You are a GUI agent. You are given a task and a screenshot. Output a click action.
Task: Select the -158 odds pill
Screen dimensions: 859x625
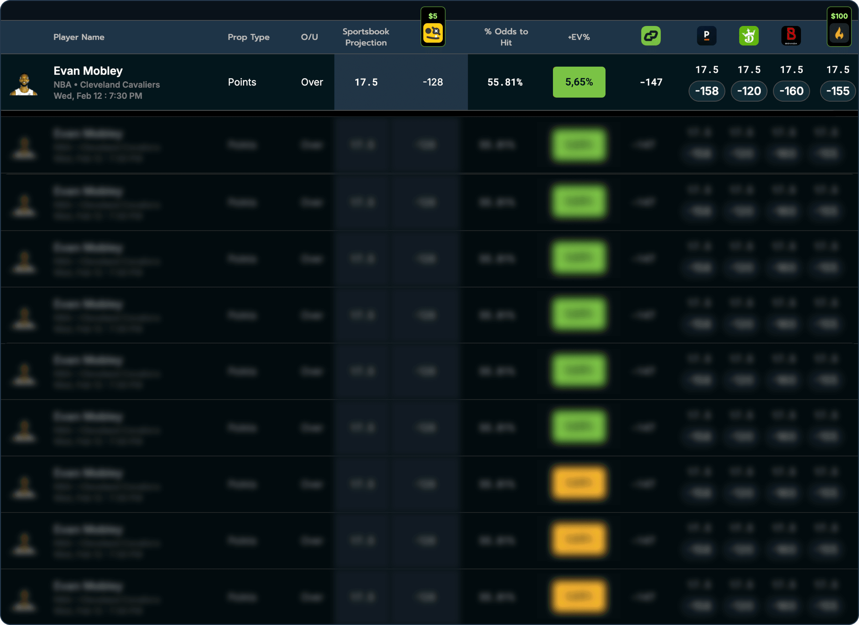coord(707,91)
